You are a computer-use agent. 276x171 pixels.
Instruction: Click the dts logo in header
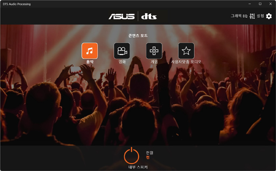point(149,17)
